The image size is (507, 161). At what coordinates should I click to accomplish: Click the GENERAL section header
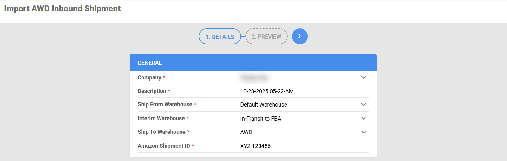(x=150, y=63)
